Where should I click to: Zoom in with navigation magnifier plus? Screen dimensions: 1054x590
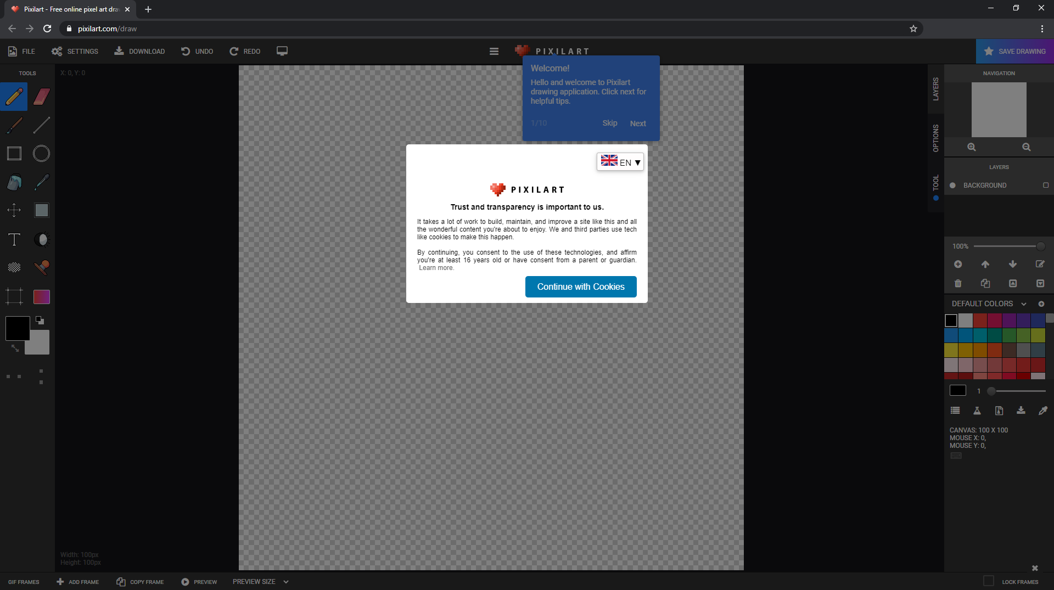click(972, 147)
